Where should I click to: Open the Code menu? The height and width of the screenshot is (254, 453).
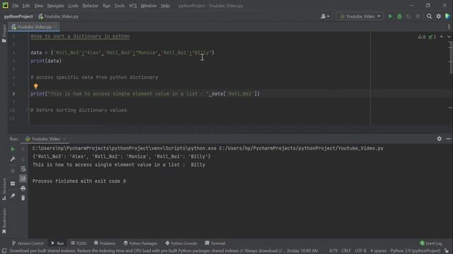(73, 6)
